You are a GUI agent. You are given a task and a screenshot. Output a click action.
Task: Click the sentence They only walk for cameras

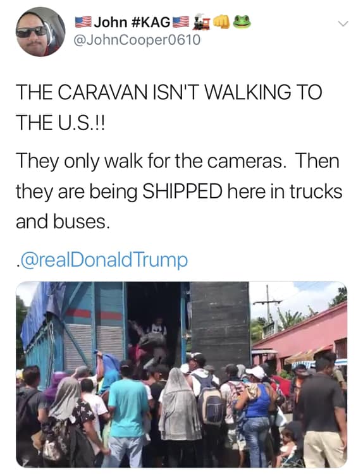tap(151, 161)
